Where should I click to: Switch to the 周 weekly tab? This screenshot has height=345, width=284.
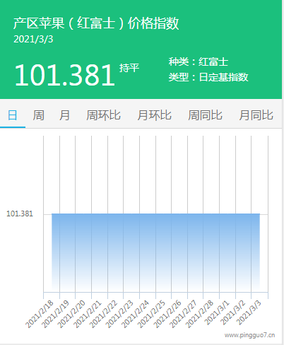38,115
